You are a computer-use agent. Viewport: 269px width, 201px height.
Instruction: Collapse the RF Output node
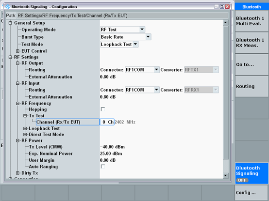pos(17,63)
